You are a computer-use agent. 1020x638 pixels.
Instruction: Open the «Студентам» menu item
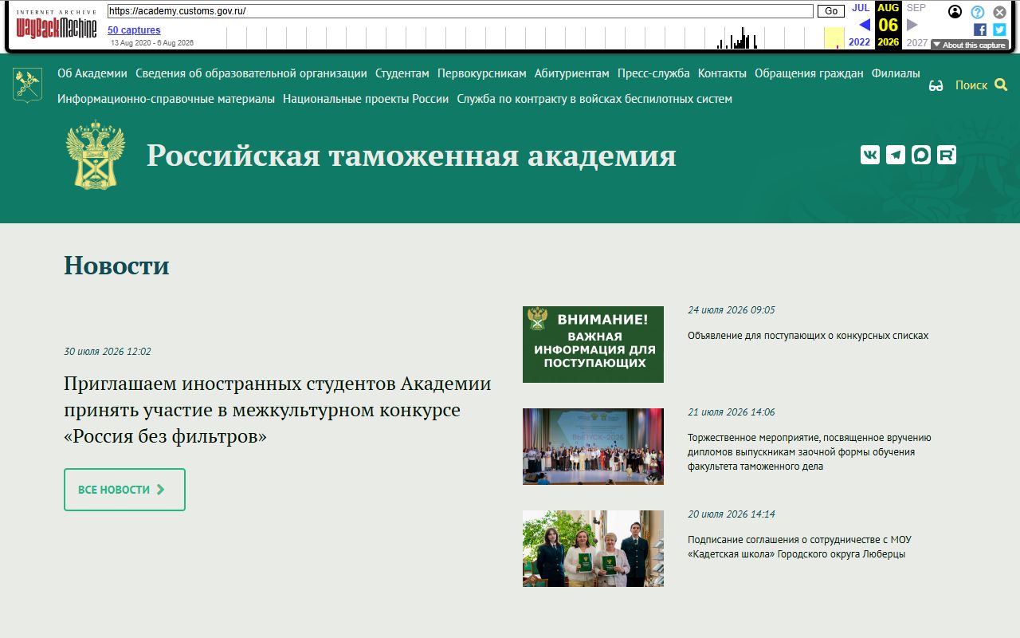[402, 73]
